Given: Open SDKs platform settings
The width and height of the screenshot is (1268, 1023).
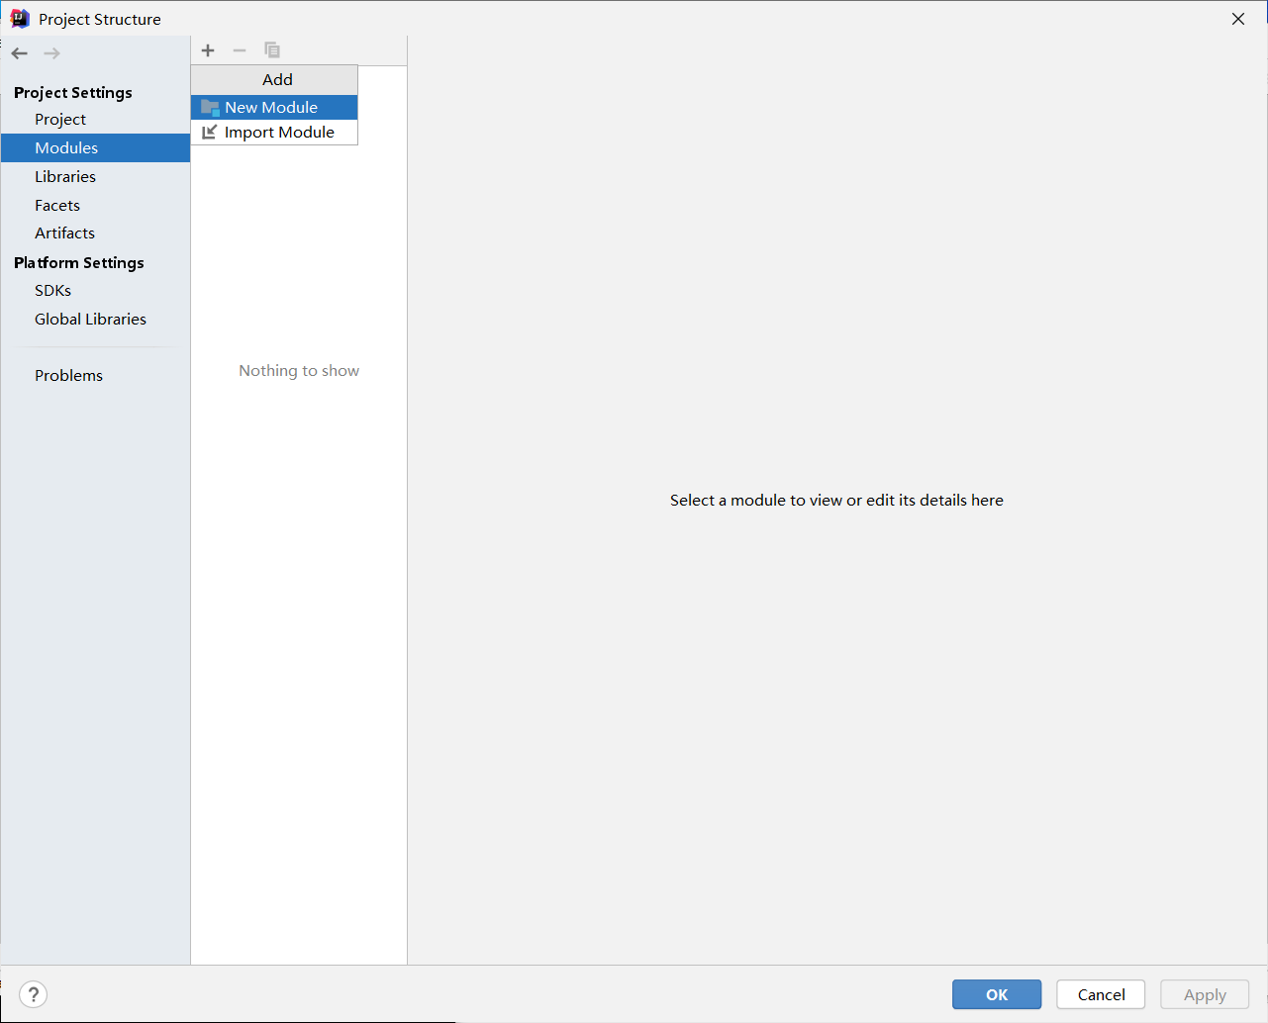Looking at the screenshot, I should [x=95, y=291].
